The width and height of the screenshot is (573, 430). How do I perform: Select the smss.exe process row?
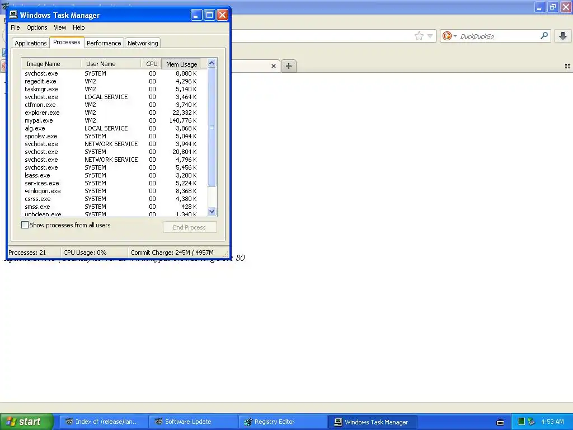[114, 207]
